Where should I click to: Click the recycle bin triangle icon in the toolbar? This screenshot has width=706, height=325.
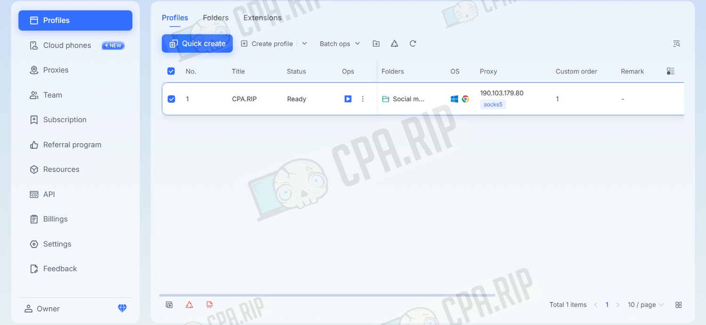[394, 44]
